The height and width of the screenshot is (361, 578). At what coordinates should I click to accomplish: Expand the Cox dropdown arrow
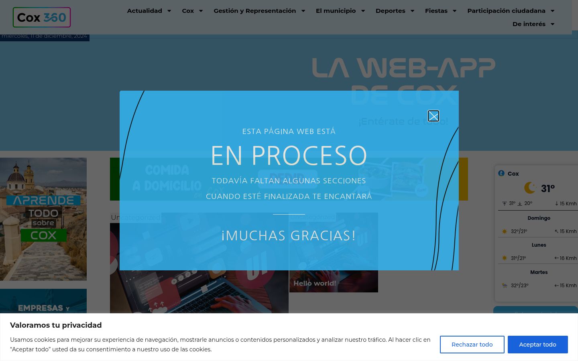click(201, 11)
